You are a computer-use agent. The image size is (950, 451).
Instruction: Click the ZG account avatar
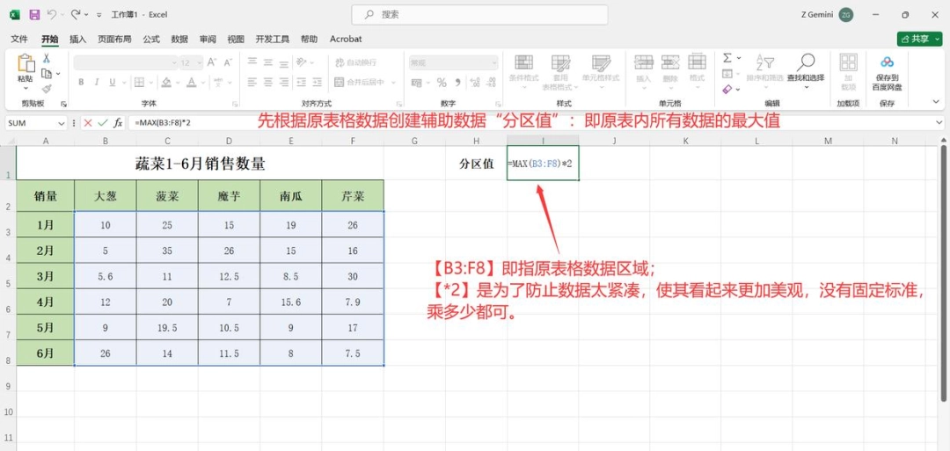tap(846, 15)
